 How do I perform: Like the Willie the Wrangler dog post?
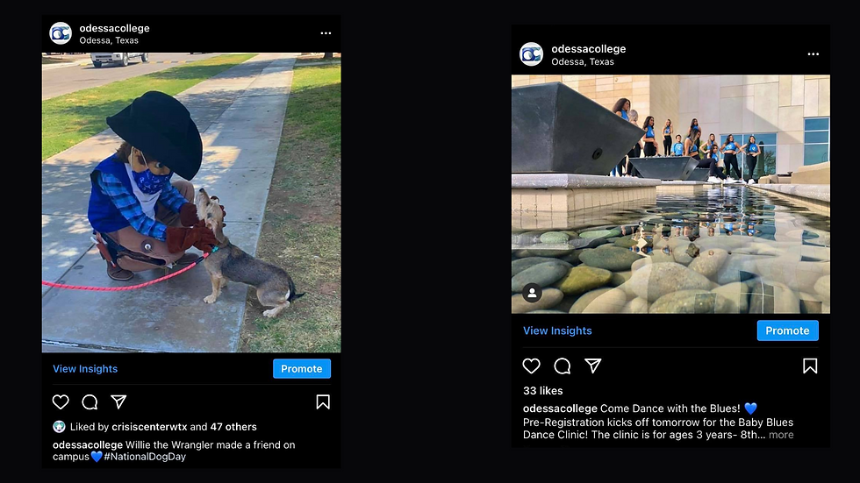tap(61, 402)
